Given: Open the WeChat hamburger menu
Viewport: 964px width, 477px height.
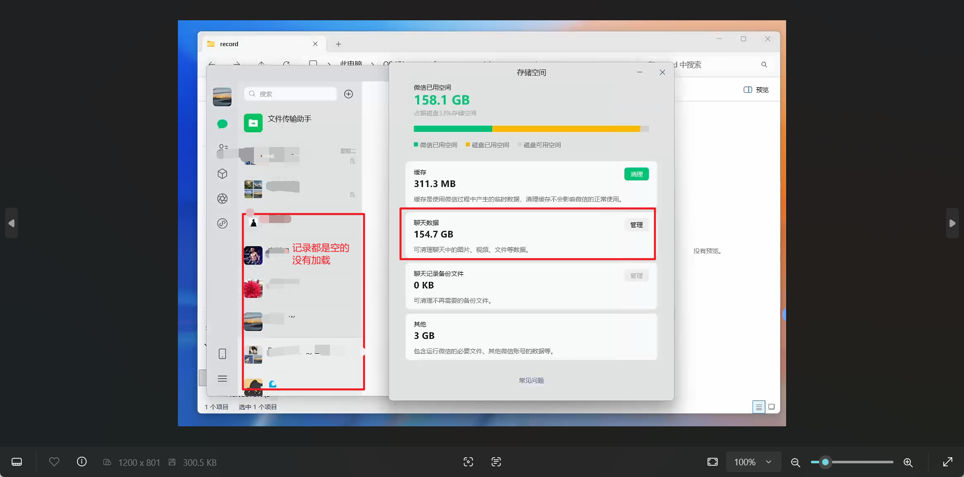Looking at the screenshot, I should 222,379.
